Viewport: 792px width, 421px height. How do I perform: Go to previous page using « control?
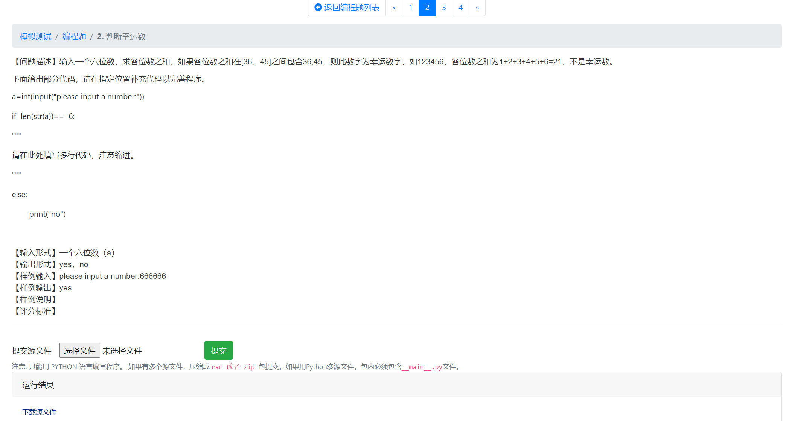click(x=394, y=8)
